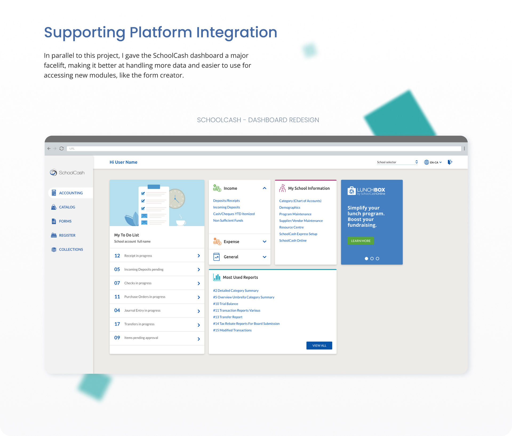Screen dimensions: 512x436
Task: Click the logout icon in top header
Action: tap(450, 162)
